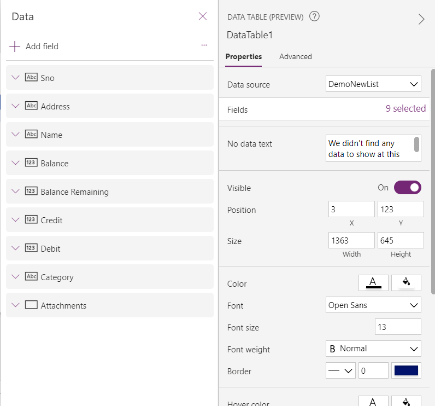The width and height of the screenshot is (435, 406).
Task: Collapse properties pane using right chevron
Action: click(421, 19)
